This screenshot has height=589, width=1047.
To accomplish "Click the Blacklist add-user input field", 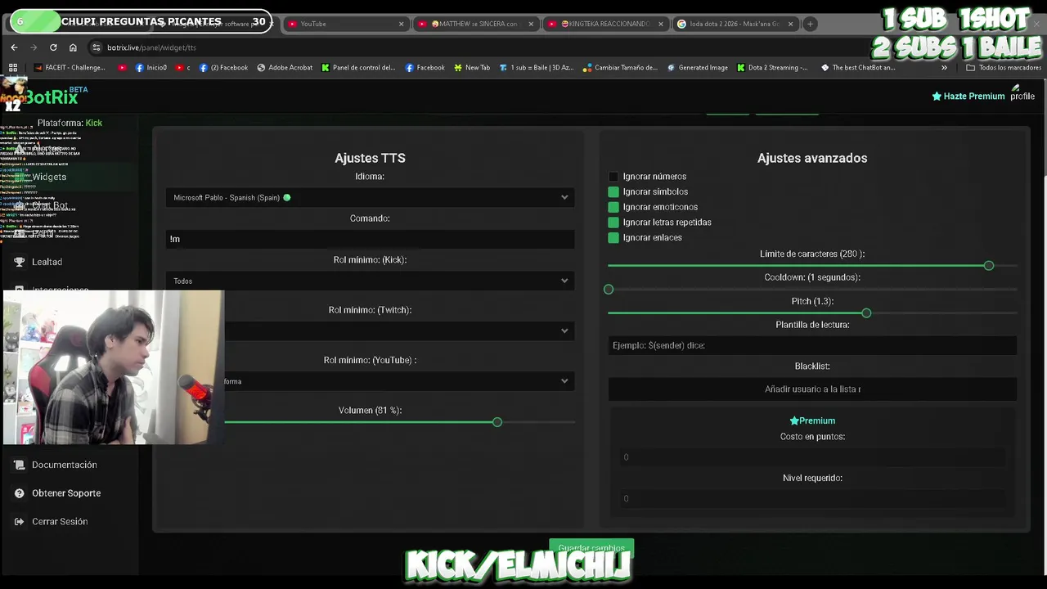I will pyautogui.click(x=812, y=389).
